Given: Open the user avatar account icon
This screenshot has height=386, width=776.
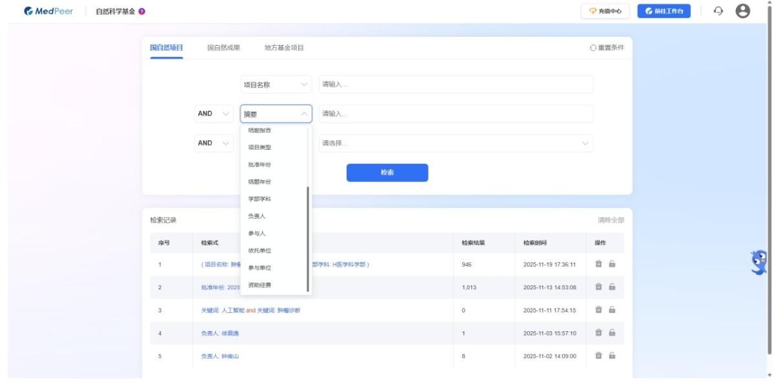Looking at the screenshot, I should [742, 10].
